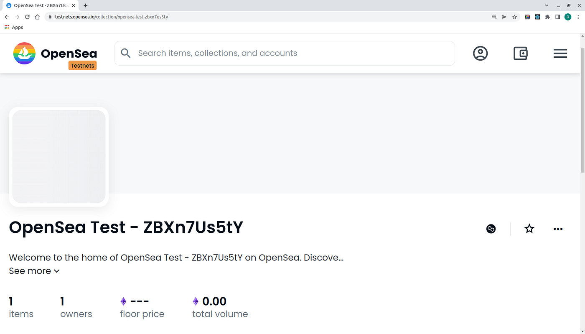Open the tab search dropdown arrow

point(547,5)
